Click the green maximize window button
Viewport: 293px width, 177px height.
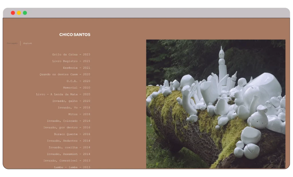[x=25, y=13]
